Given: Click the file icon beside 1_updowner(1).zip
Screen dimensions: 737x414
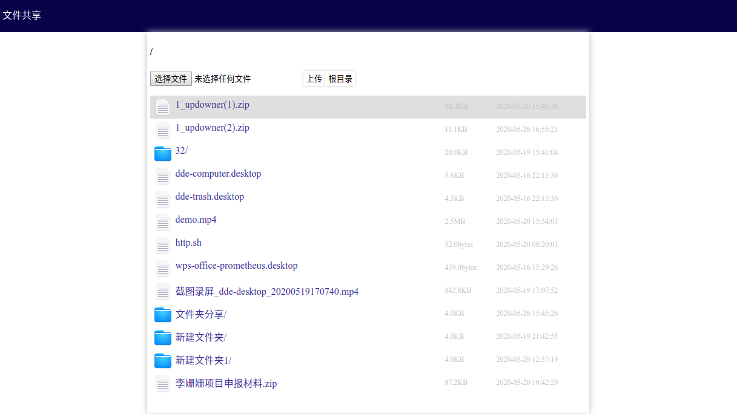Looking at the screenshot, I should pyautogui.click(x=163, y=107).
